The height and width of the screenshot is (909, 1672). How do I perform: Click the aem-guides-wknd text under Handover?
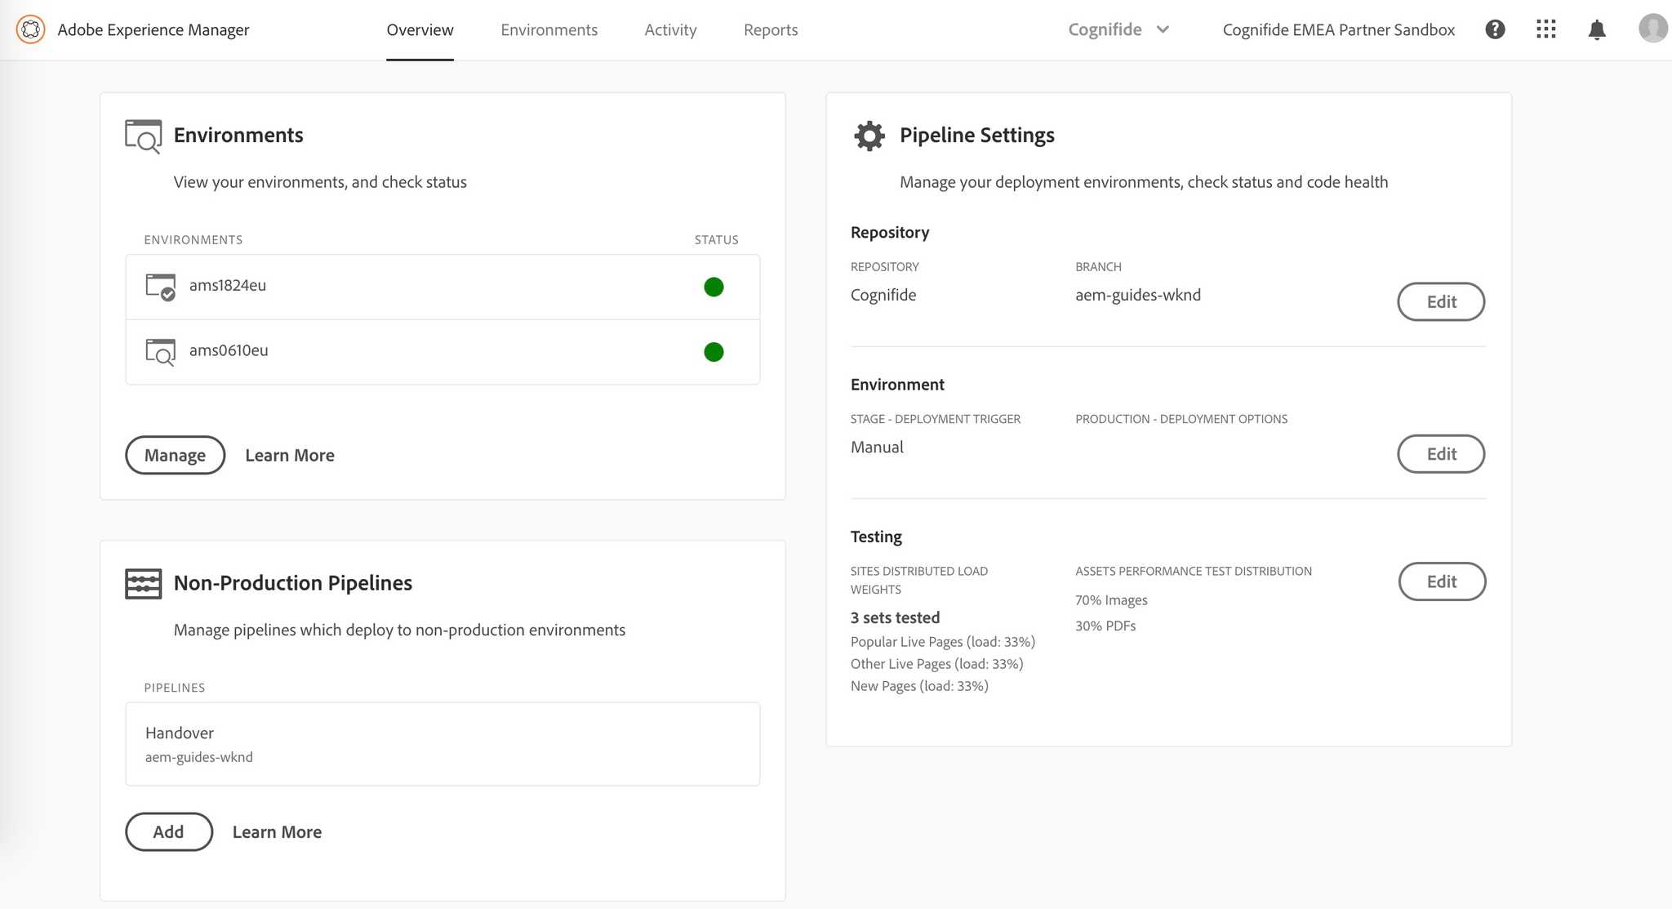pyautogui.click(x=199, y=757)
